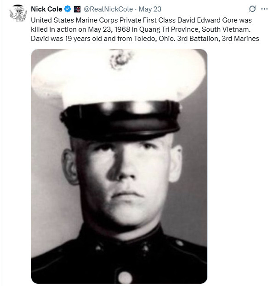
Task: Open the Grok explain-post icon
Action: pyautogui.click(x=252, y=9)
